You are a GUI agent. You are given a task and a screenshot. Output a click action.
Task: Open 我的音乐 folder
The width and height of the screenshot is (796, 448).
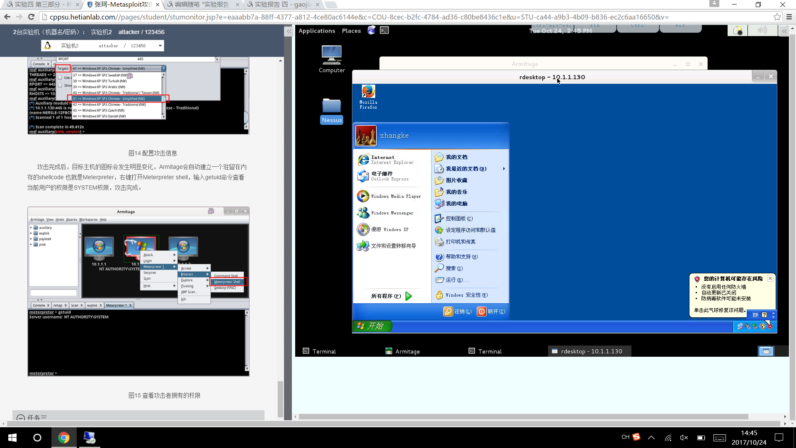[x=451, y=192]
